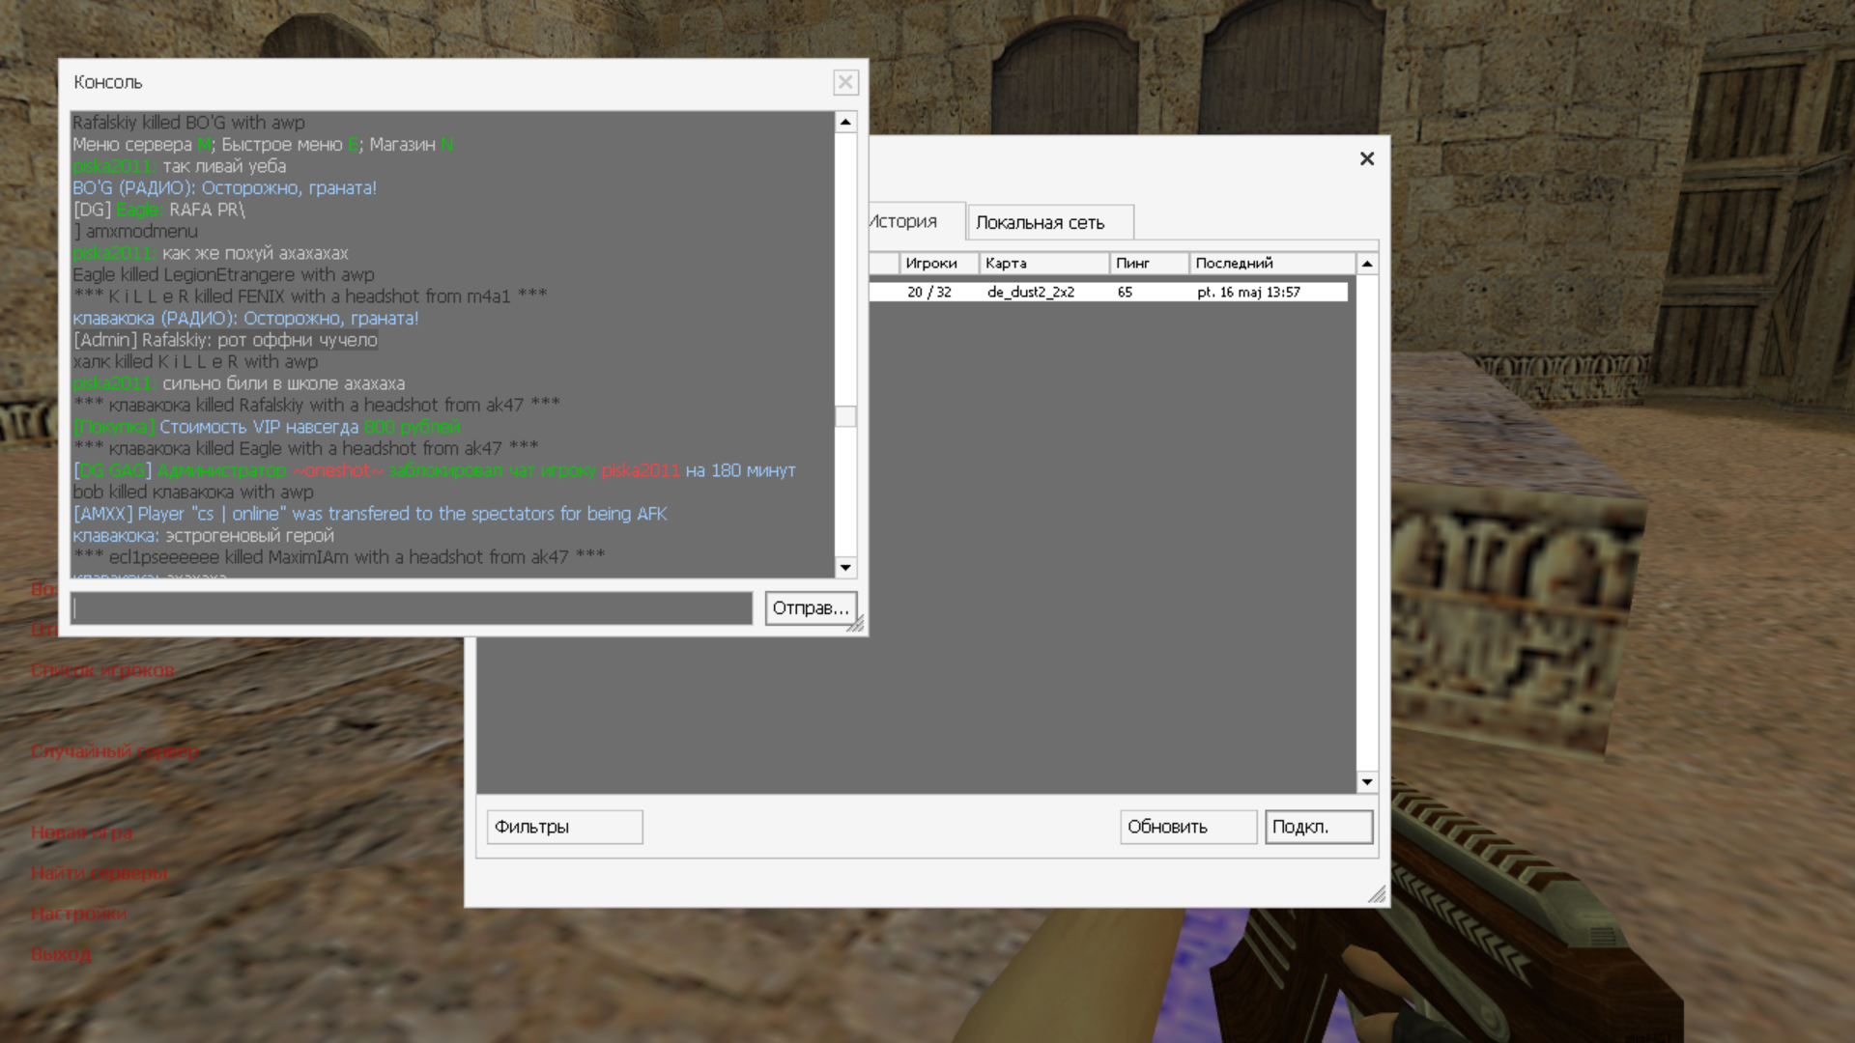The image size is (1855, 1043).
Task: Click the '[Admin] Rafalskiy' chat line
Action: (x=225, y=340)
